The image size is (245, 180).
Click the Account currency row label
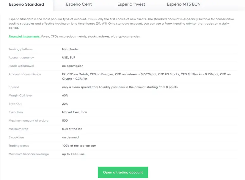coord(21,58)
